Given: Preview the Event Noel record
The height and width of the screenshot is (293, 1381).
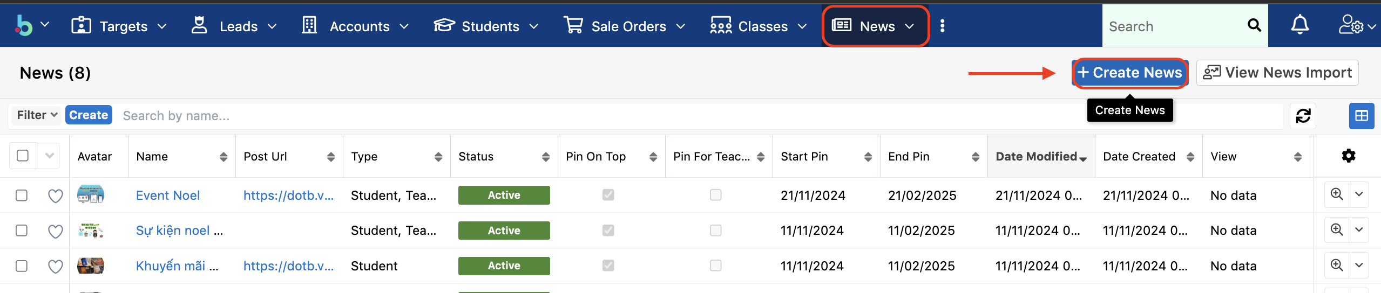Looking at the screenshot, I should (1337, 194).
